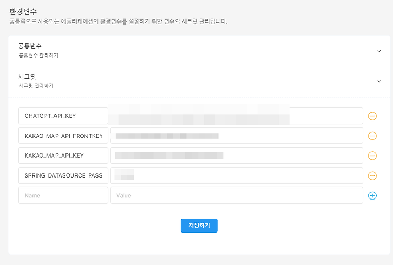This screenshot has height=265, width=393.
Task: Edit the SPRING_DATASOURCE_PASS name field
Action: (63, 175)
